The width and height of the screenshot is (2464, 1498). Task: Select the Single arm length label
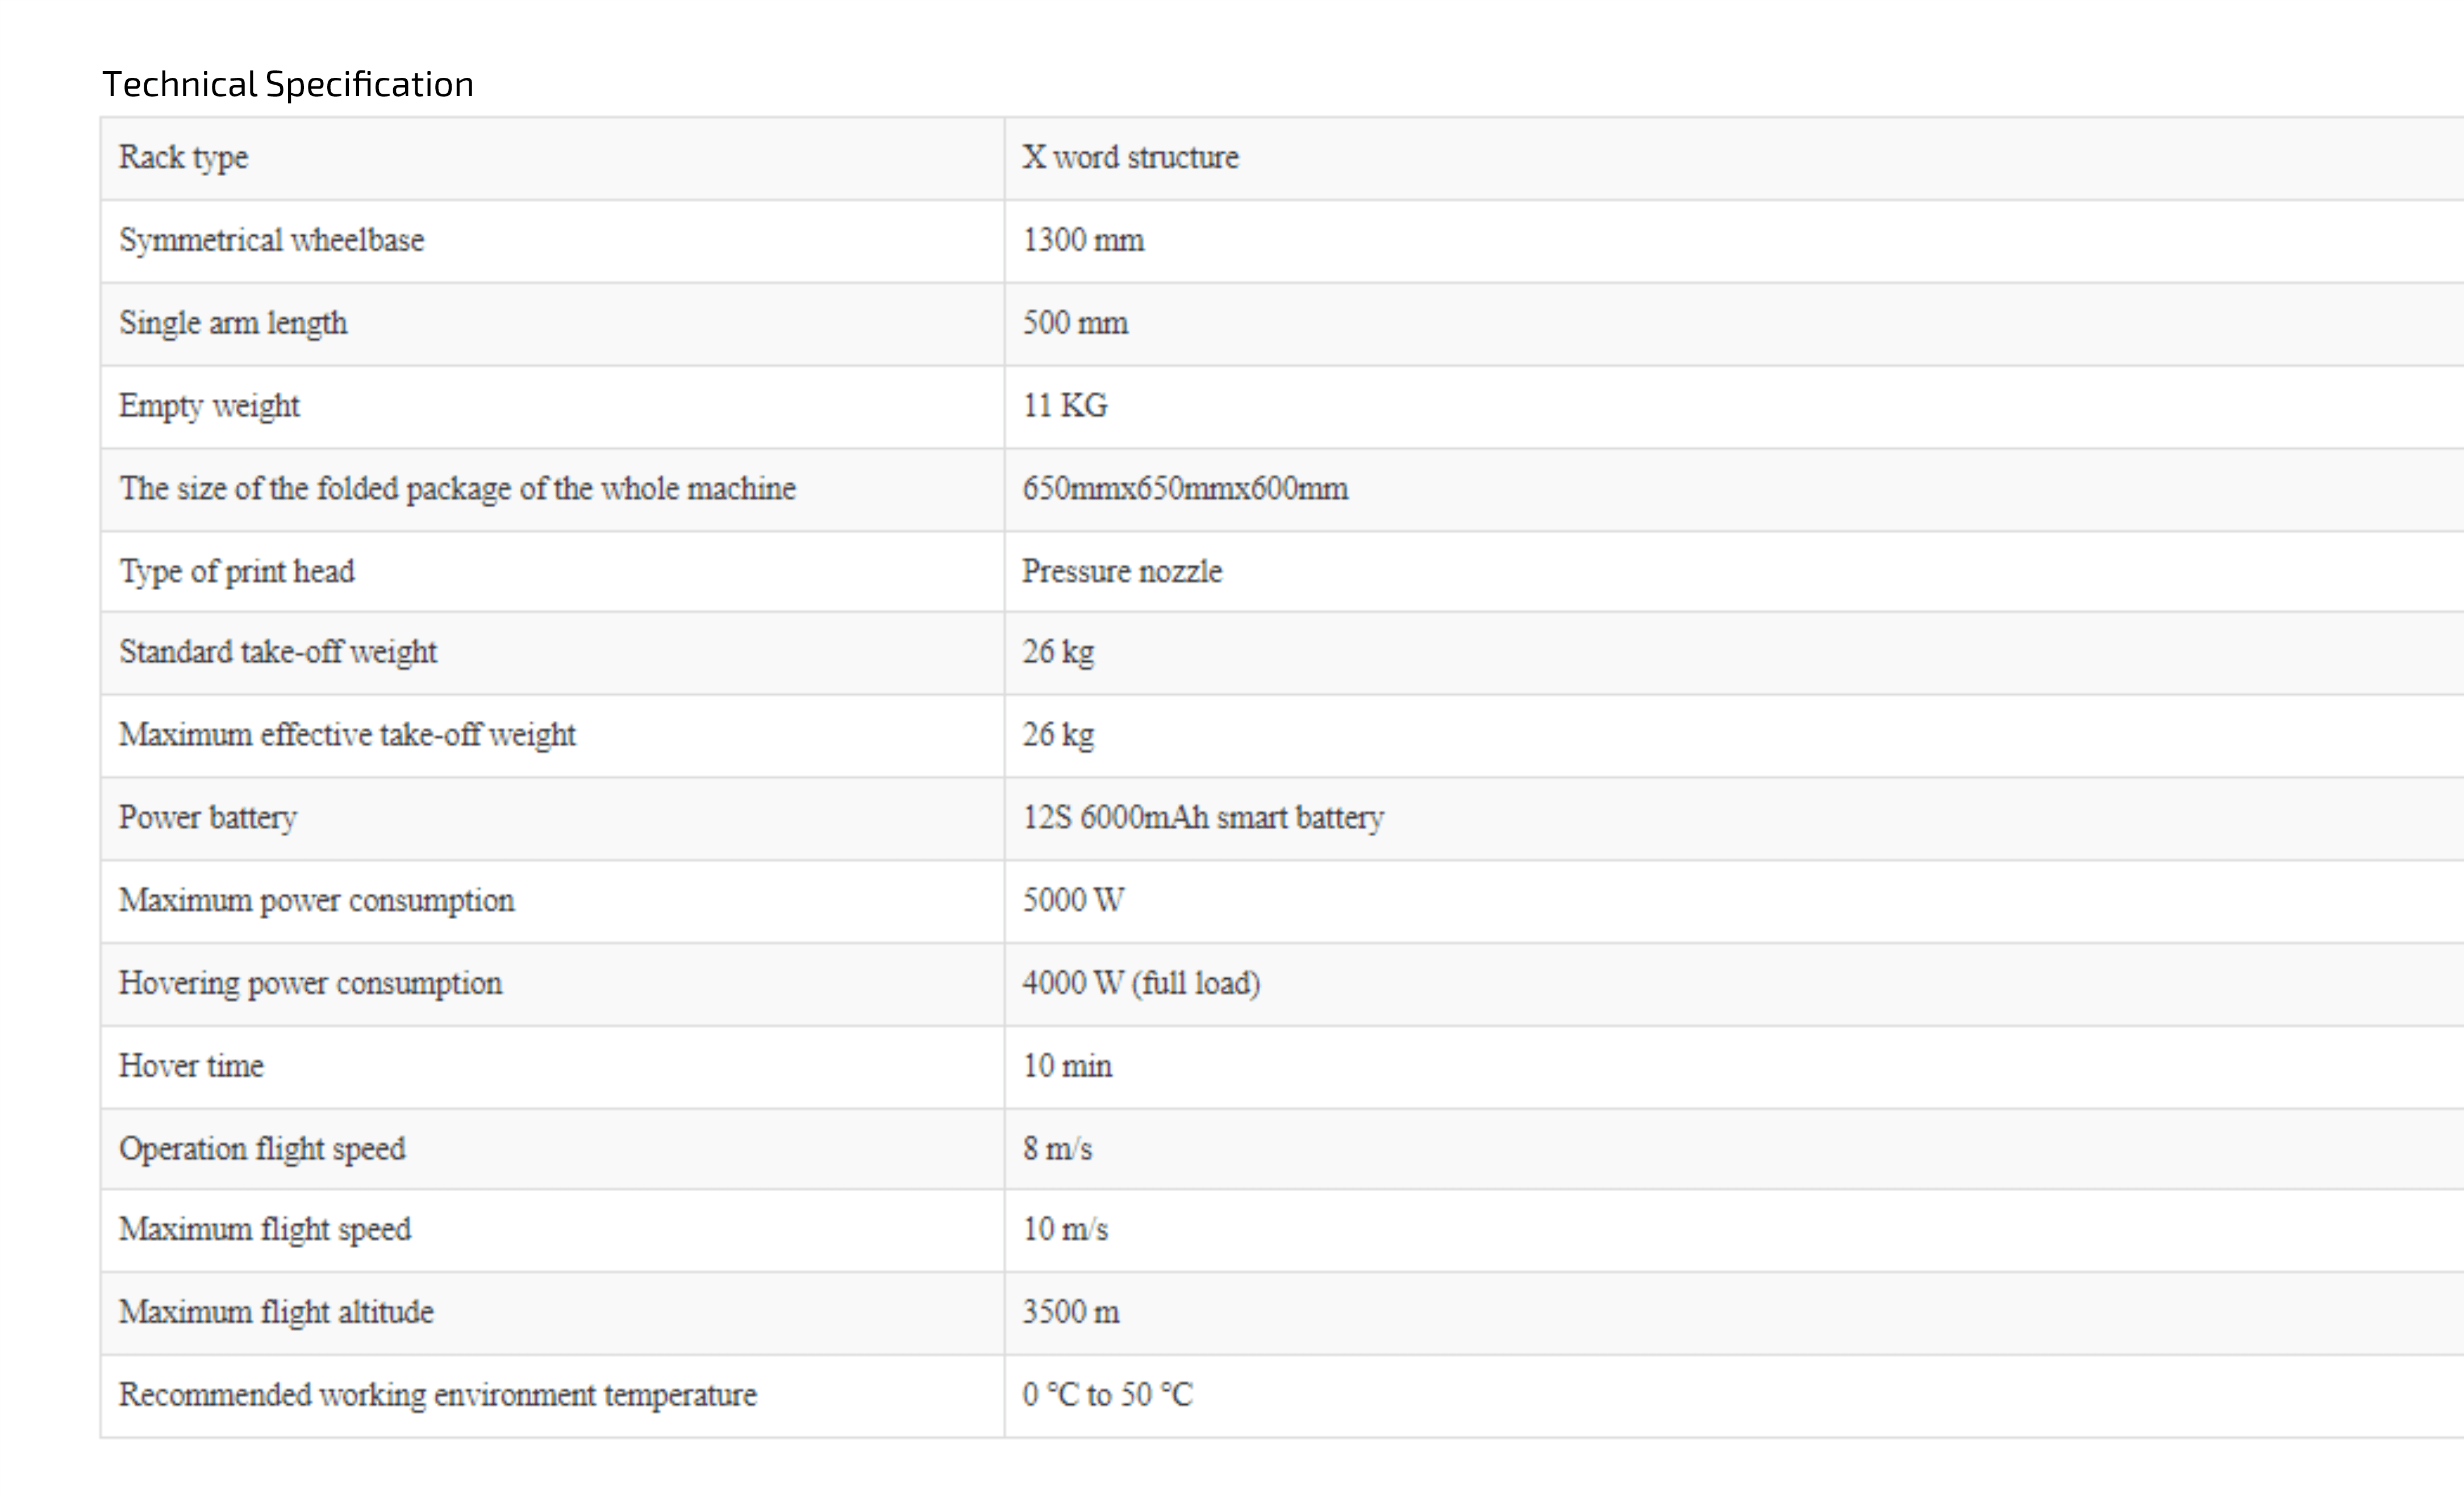tap(233, 324)
